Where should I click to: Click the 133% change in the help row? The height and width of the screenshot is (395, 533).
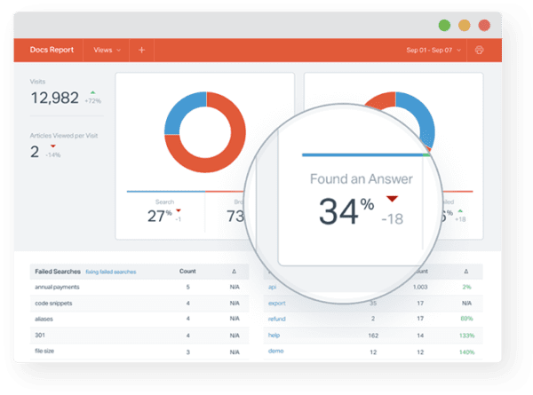(466, 336)
